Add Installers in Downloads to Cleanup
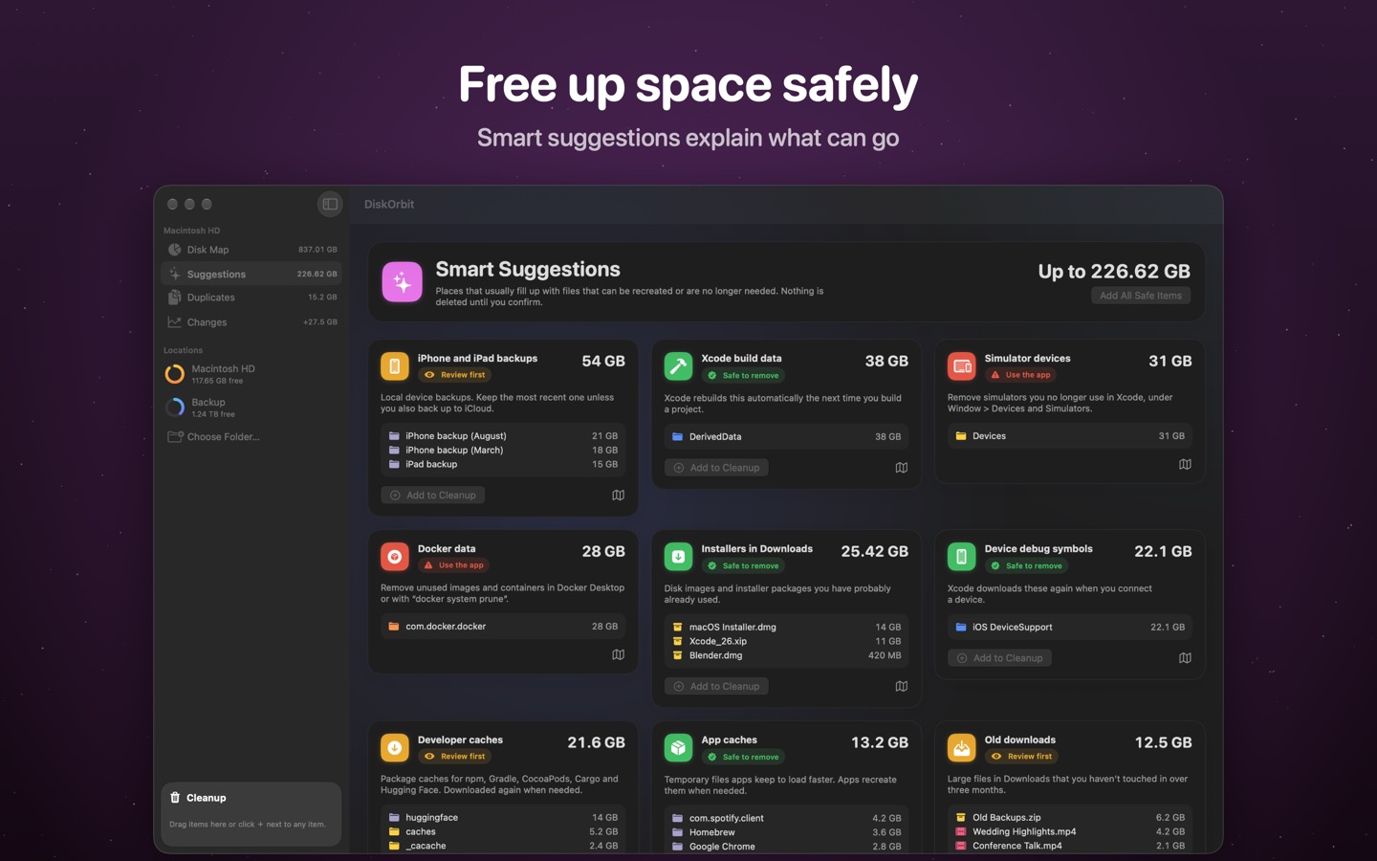The width and height of the screenshot is (1377, 861). click(717, 687)
